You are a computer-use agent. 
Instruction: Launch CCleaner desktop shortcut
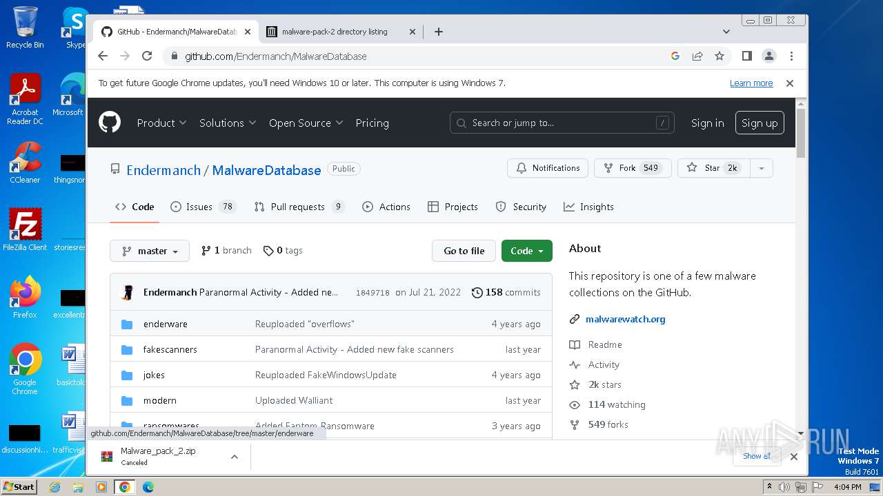(25, 163)
